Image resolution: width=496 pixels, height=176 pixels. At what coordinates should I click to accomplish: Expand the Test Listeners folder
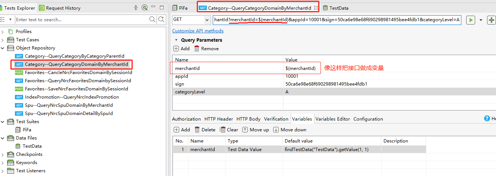[x=3, y=171]
